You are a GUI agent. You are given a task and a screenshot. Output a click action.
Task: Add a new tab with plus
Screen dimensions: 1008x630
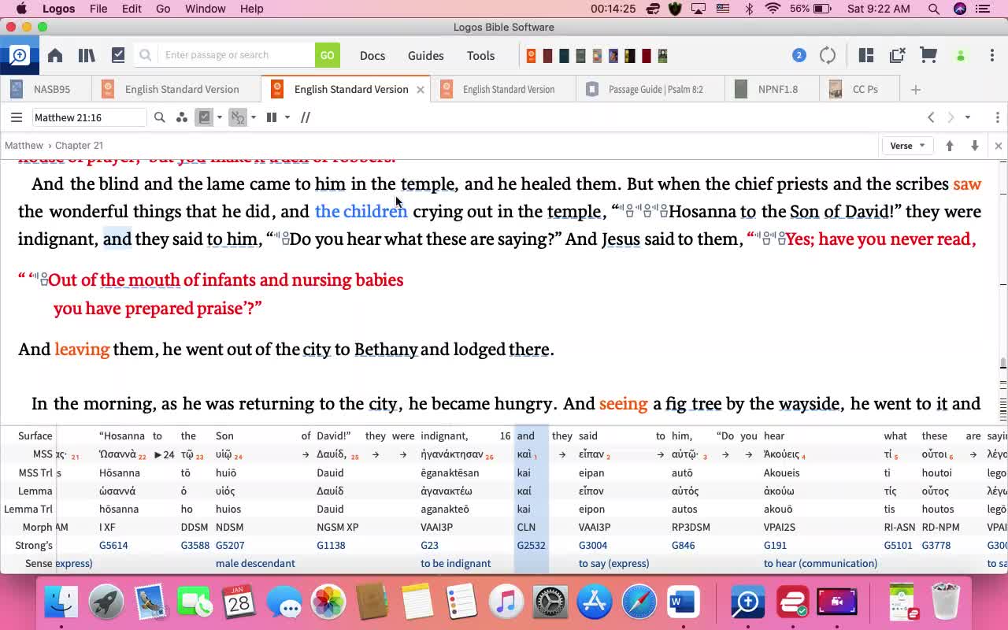[x=915, y=90]
